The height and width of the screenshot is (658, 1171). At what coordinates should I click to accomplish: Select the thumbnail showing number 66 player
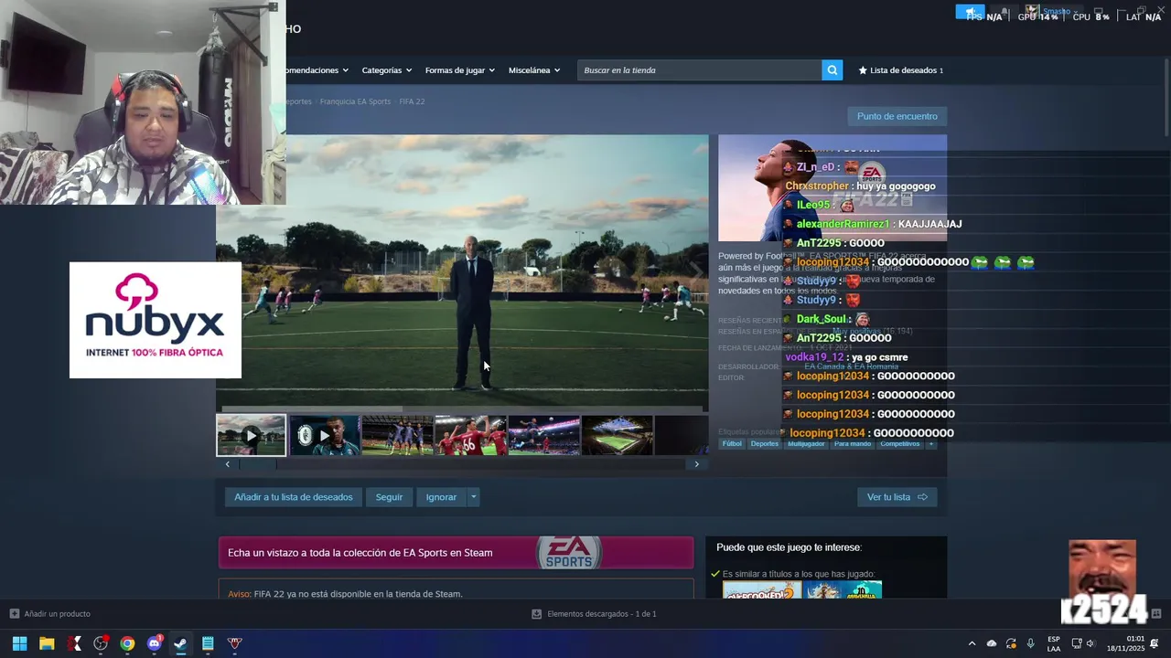point(470,435)
